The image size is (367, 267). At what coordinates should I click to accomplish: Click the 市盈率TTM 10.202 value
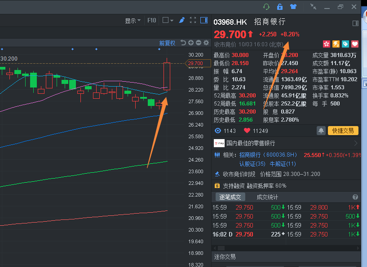(x=349, y=79)
